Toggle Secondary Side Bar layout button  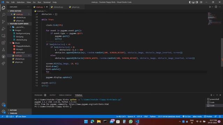point(197,2)
